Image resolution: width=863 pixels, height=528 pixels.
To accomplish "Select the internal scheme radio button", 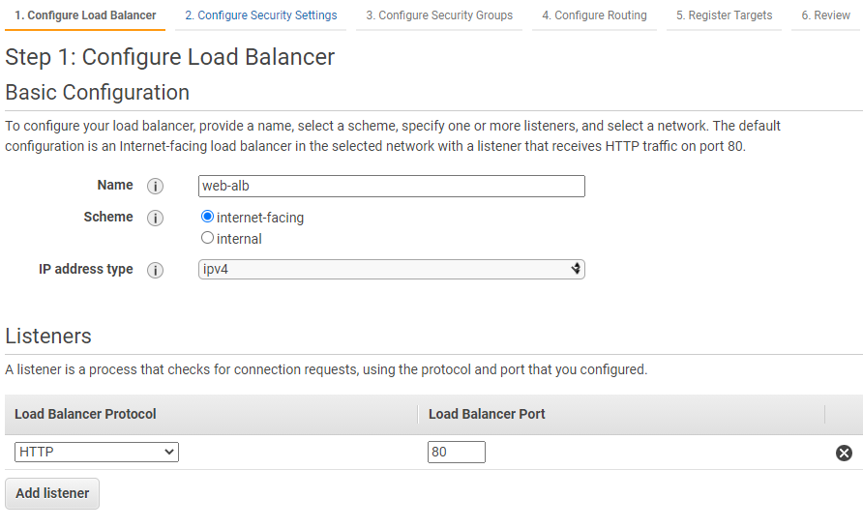I will click(207, 238).
